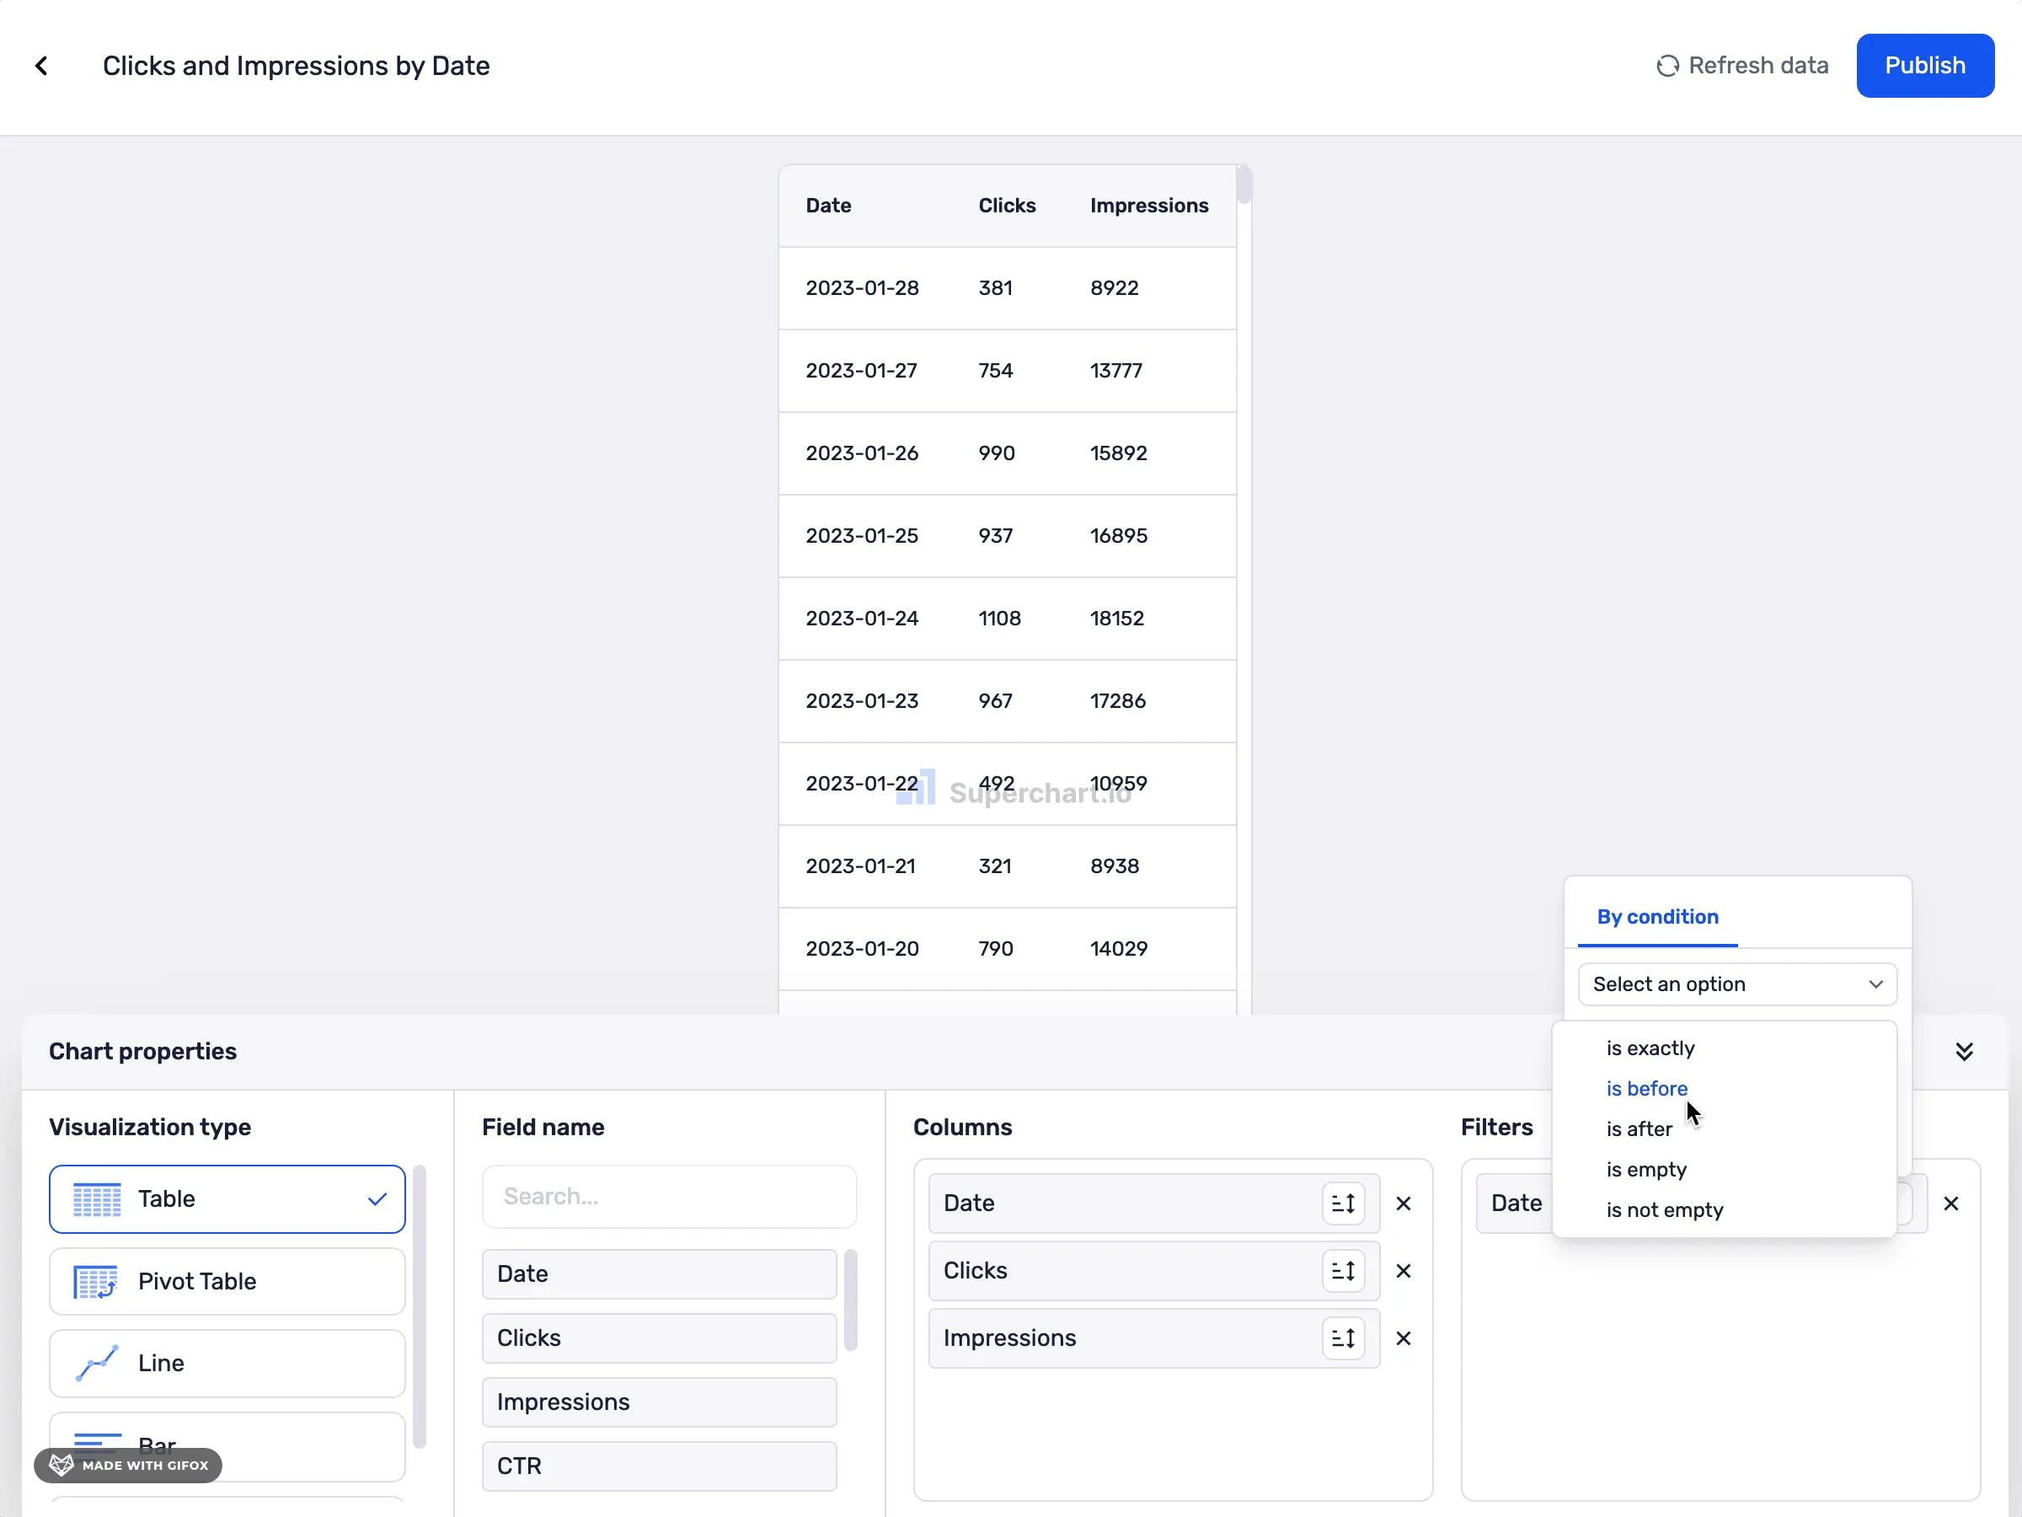Remove the Date filter with its X
Screen dimensions: 2022x1517
[x=1950, y=1203]
